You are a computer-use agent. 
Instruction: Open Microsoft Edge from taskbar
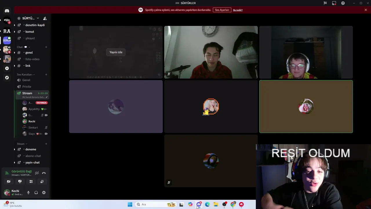(207, 204)
